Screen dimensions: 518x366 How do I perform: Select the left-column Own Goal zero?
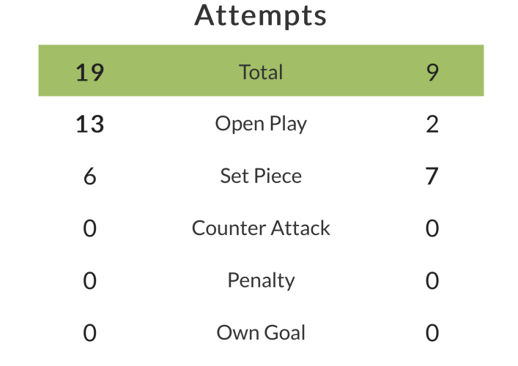(89, 333)
